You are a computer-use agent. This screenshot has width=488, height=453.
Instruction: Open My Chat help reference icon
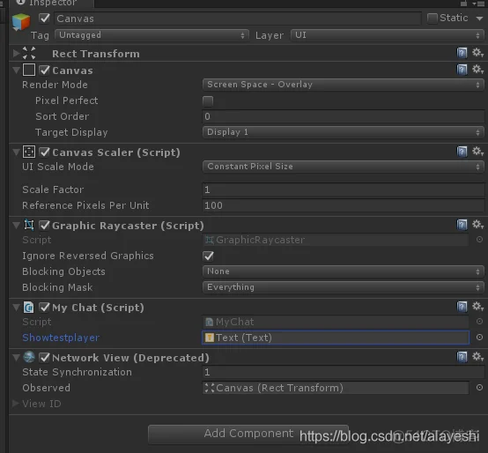click(462, 307)
